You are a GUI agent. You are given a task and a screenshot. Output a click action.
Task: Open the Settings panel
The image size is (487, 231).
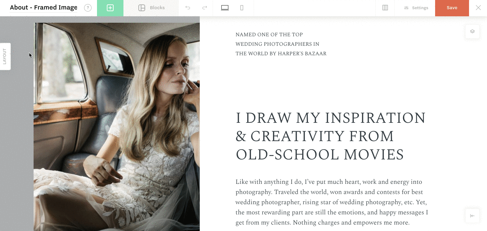point(416,8)
